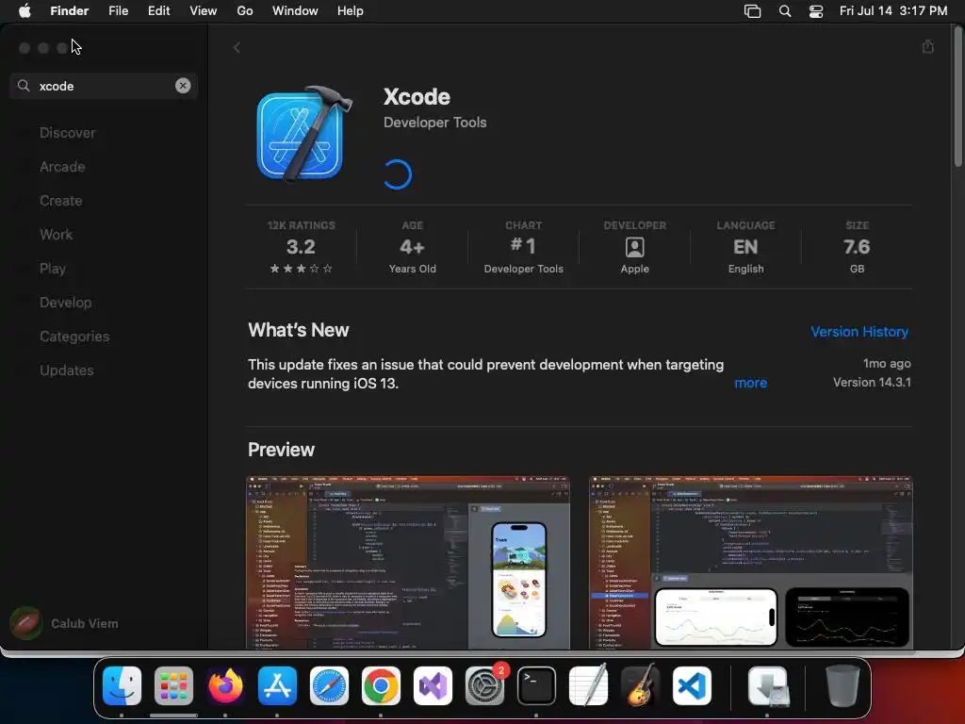
Task: Go back with the chevron arrow
Action: point(237,47)
